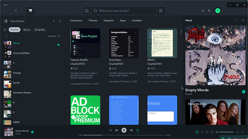Create playlist with plus icon

pyautogui.click(x=53, y=21)
